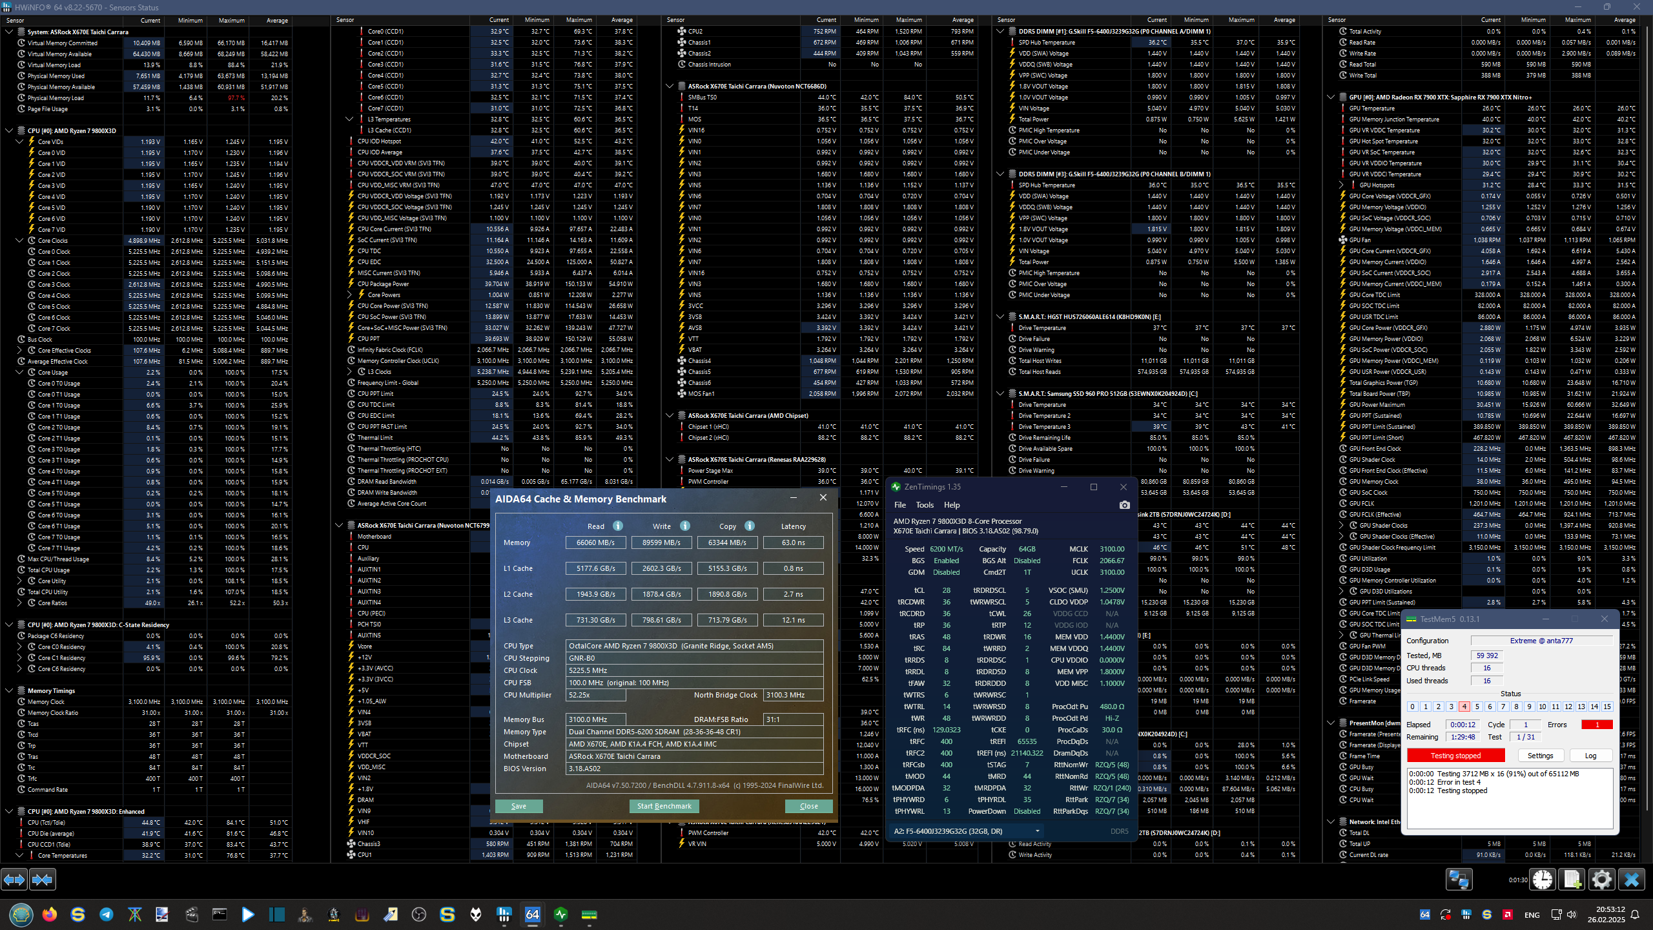
Task: Start logging with the sheet-plus icon
Action: (x=1572, y=880)
